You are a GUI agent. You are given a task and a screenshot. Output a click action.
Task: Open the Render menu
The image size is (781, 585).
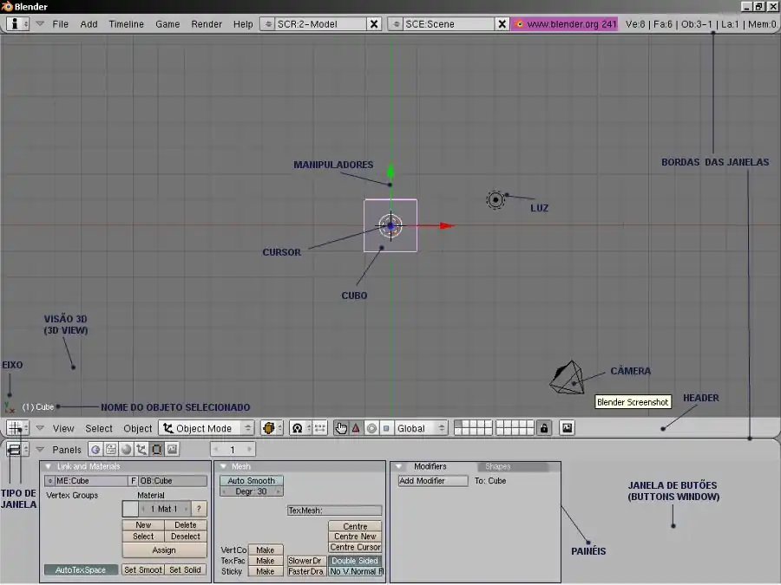207,24
